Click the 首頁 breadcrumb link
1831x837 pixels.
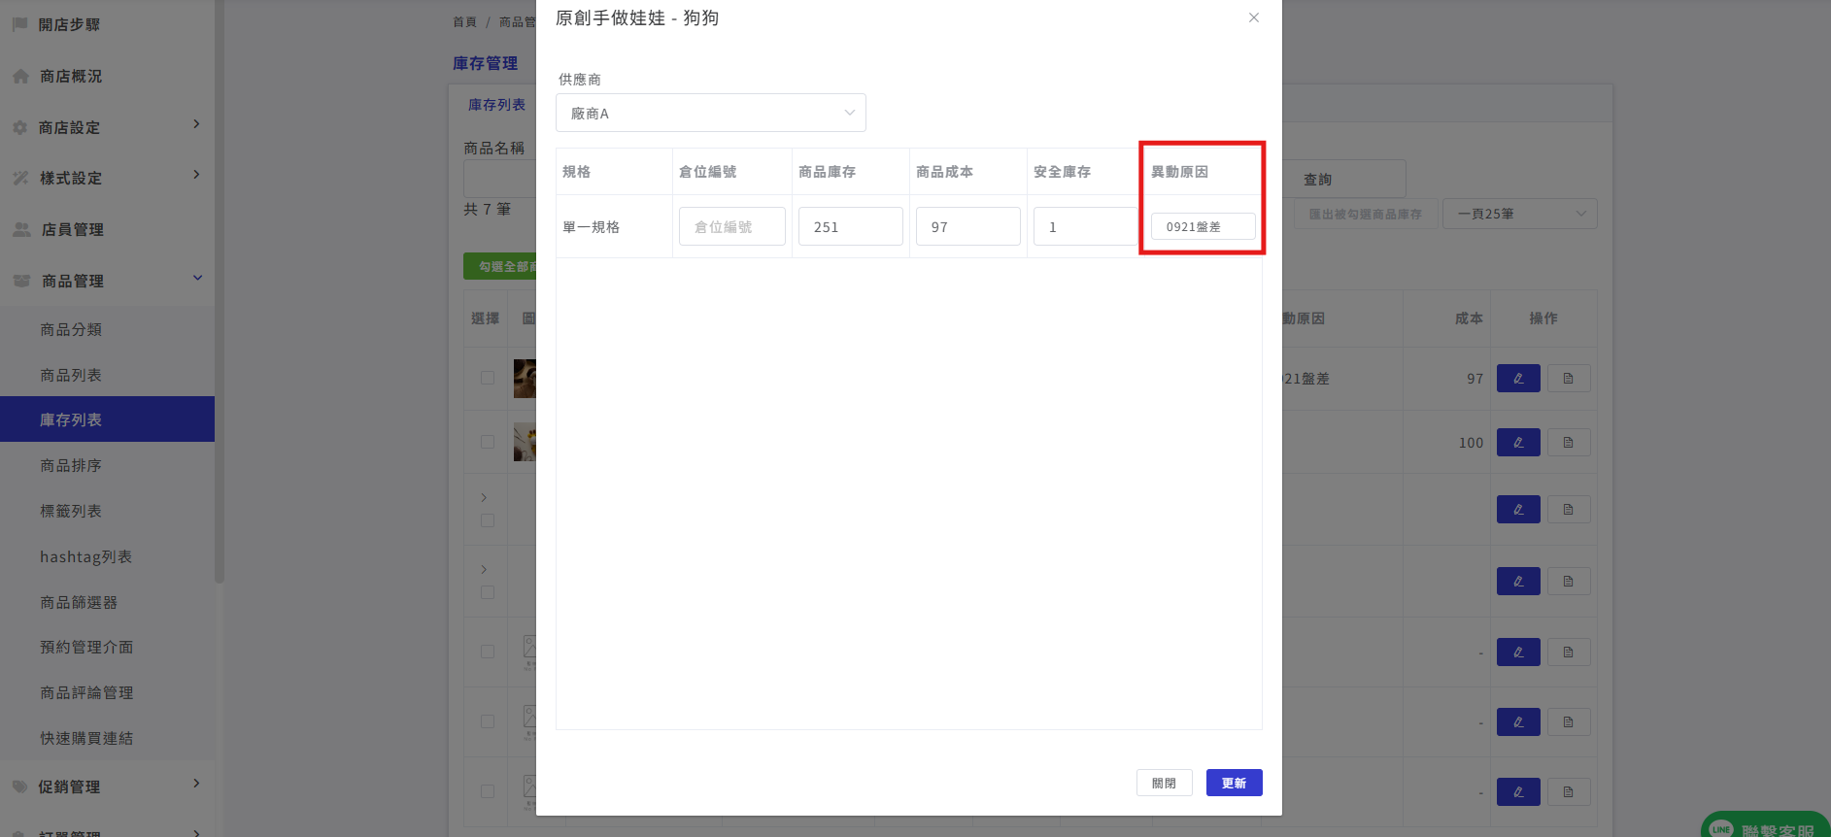(465, 21)
